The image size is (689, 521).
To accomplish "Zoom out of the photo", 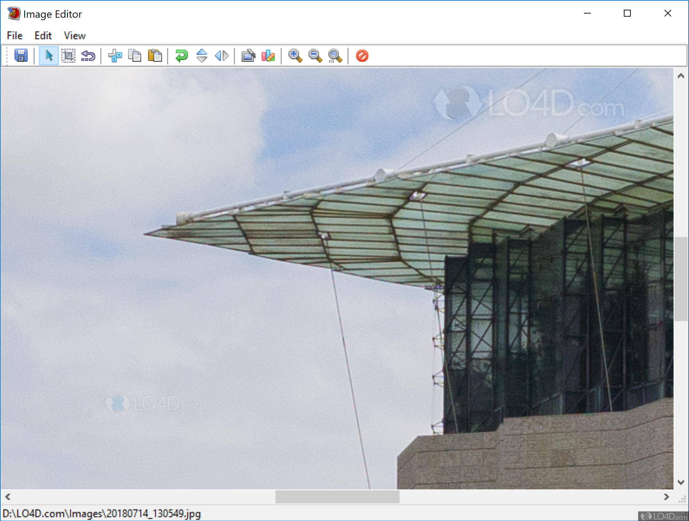I will (x=315, y=55).
